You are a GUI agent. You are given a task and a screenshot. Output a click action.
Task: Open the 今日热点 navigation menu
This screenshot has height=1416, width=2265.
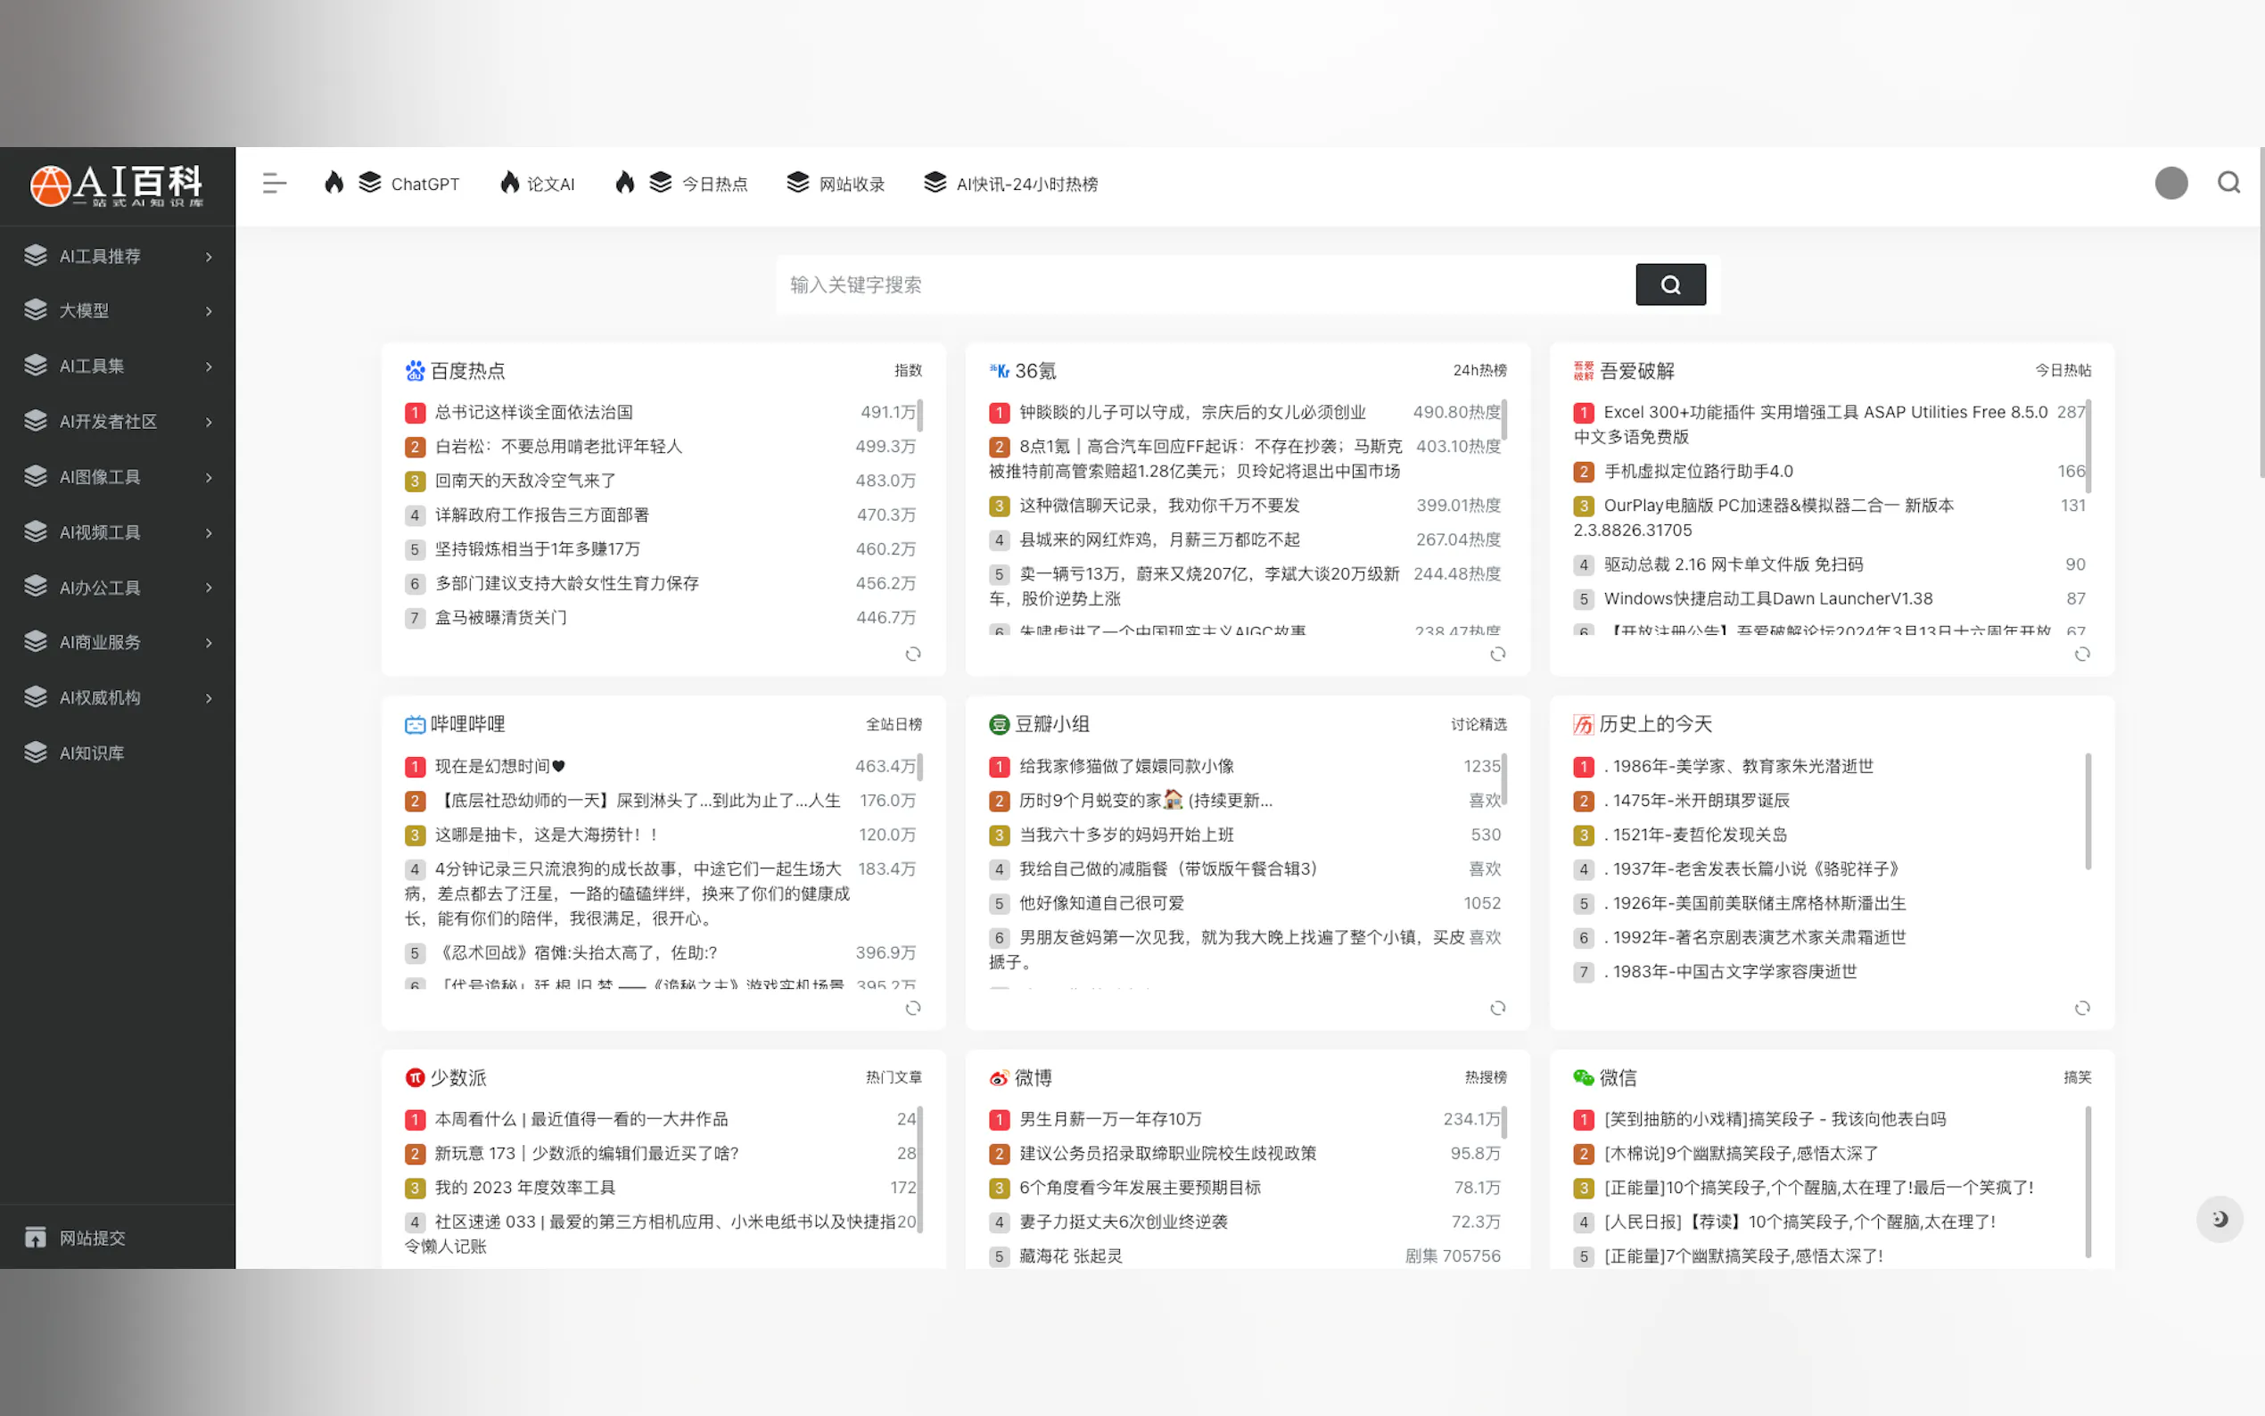coord(713,185)
